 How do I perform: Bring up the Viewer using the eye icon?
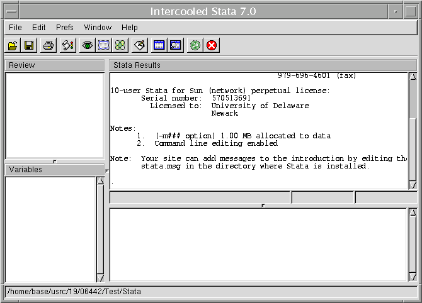tap(88, 45)
